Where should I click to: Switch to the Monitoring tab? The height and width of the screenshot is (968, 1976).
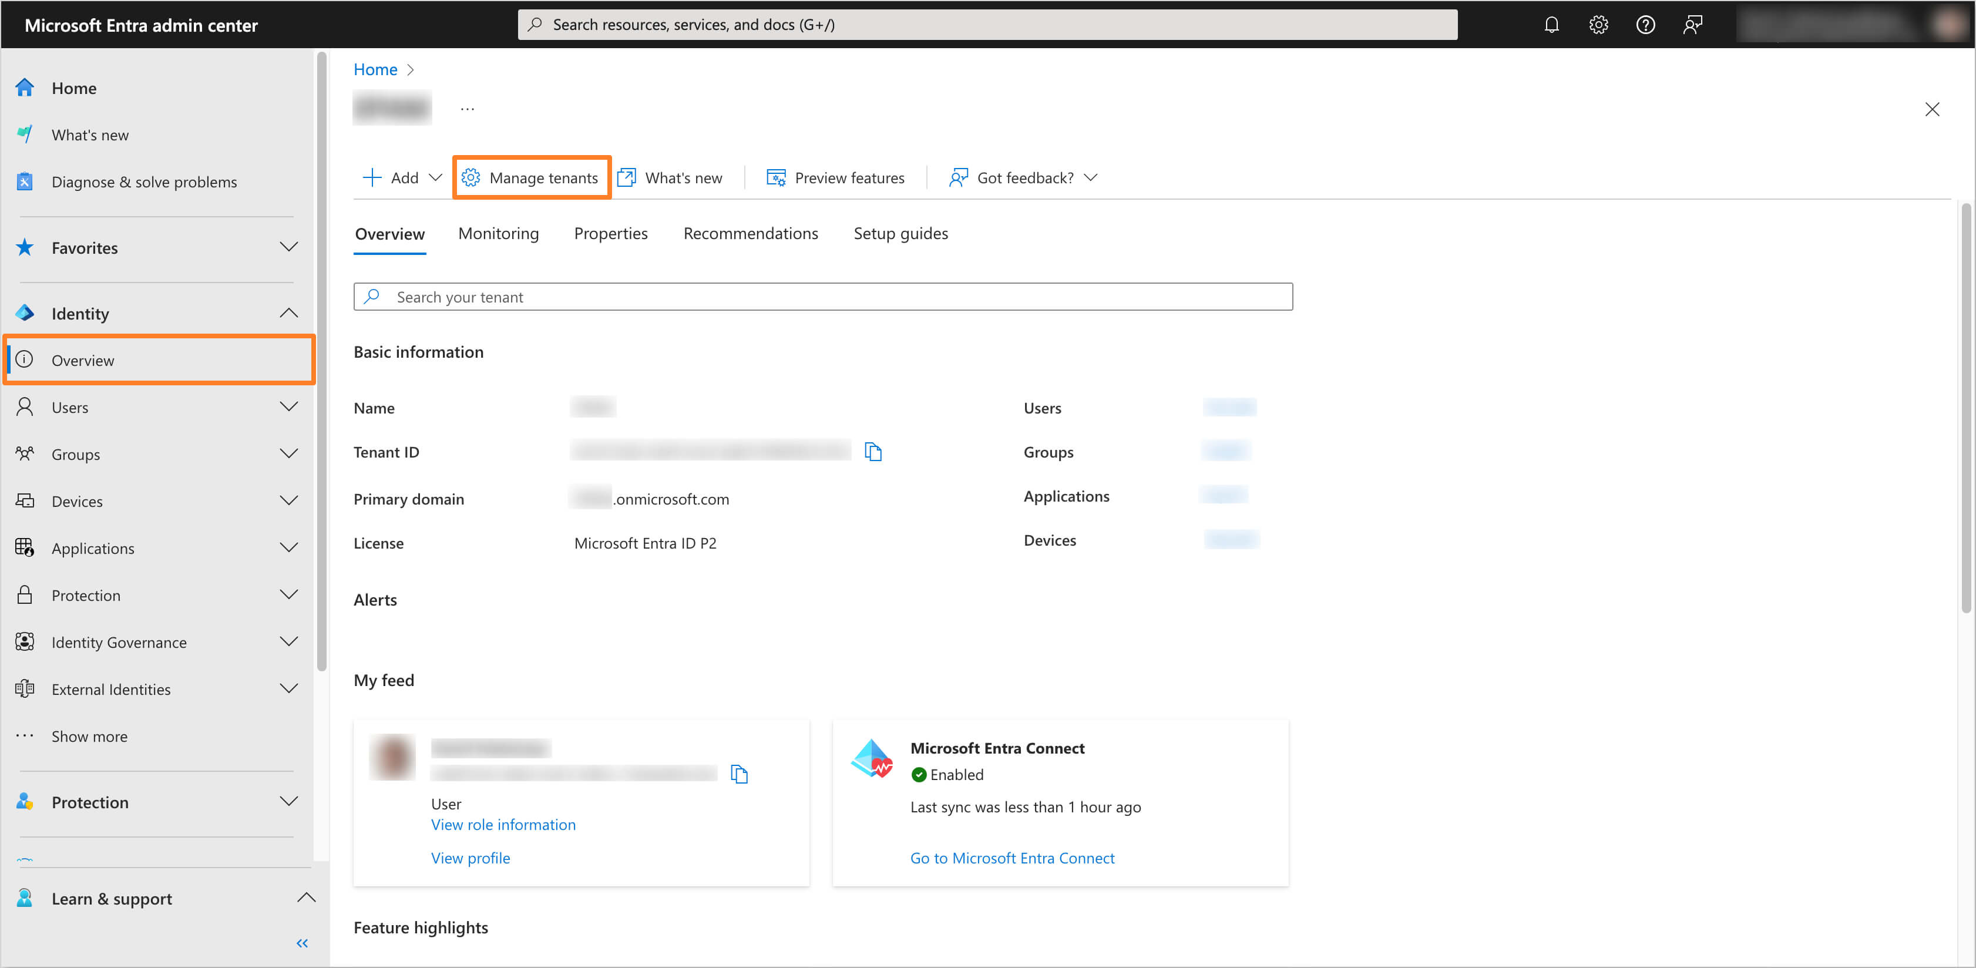point(498,233)
